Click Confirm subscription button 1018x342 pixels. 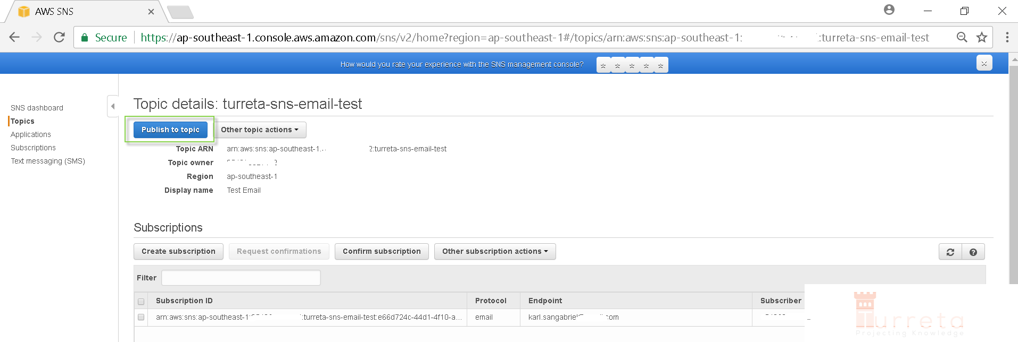(x=382, y=251)
